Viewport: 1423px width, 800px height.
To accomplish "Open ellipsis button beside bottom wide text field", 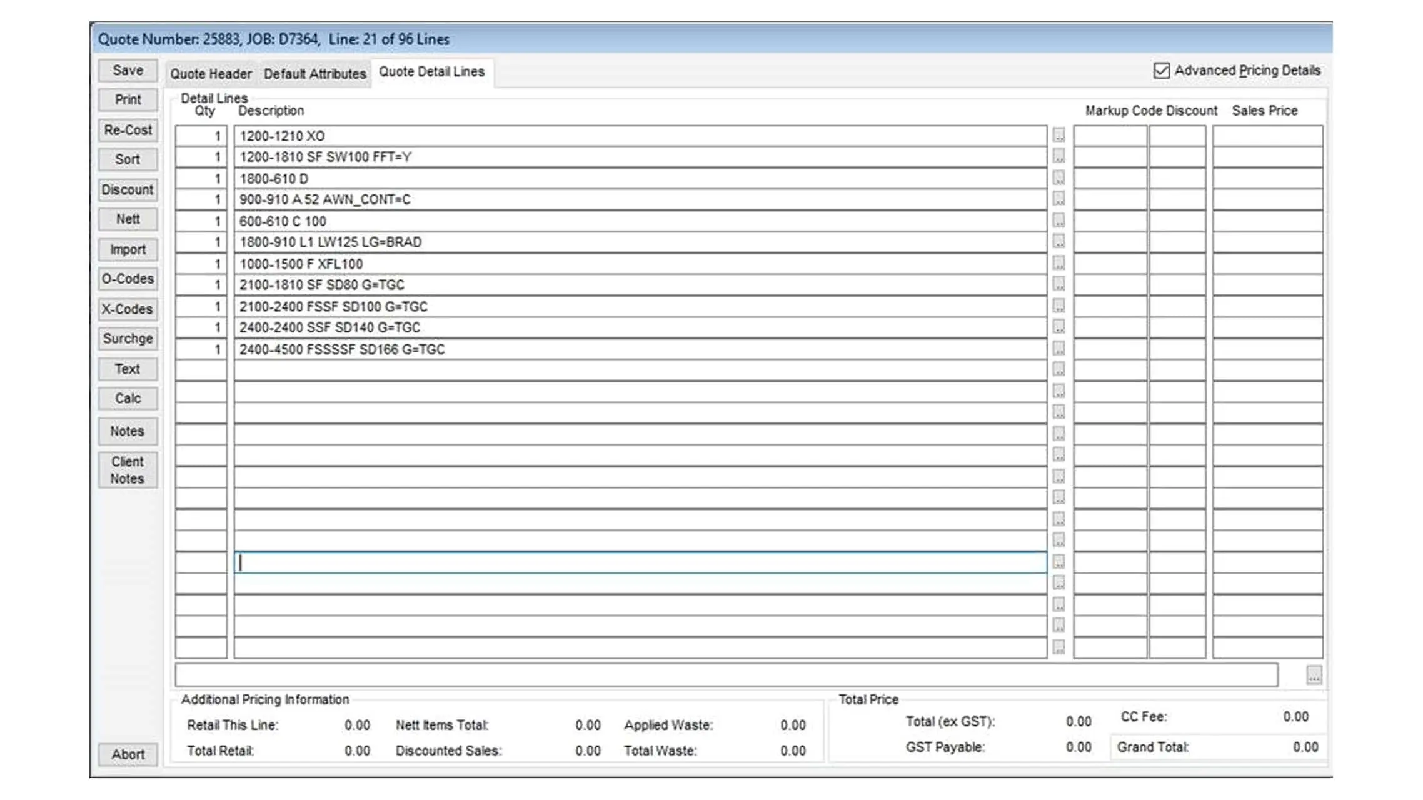I will pyautogui.click(x=1314, y=675).
